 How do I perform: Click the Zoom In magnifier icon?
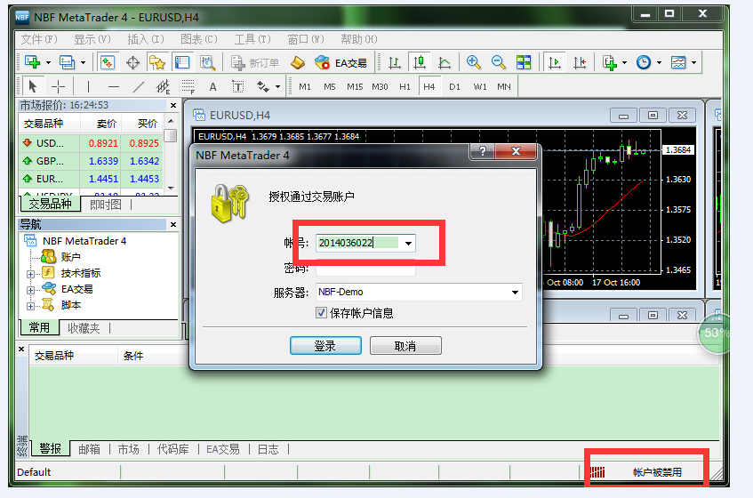tap(474, 62)
